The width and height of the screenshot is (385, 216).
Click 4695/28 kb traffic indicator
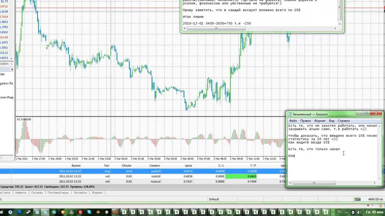point(375,199)
